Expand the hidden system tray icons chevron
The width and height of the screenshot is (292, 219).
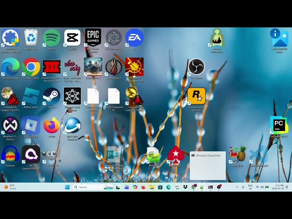(x=237, y=187)
